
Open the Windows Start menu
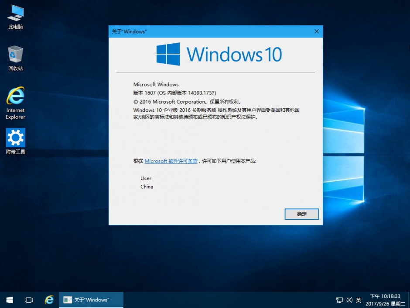pos(10,300)
